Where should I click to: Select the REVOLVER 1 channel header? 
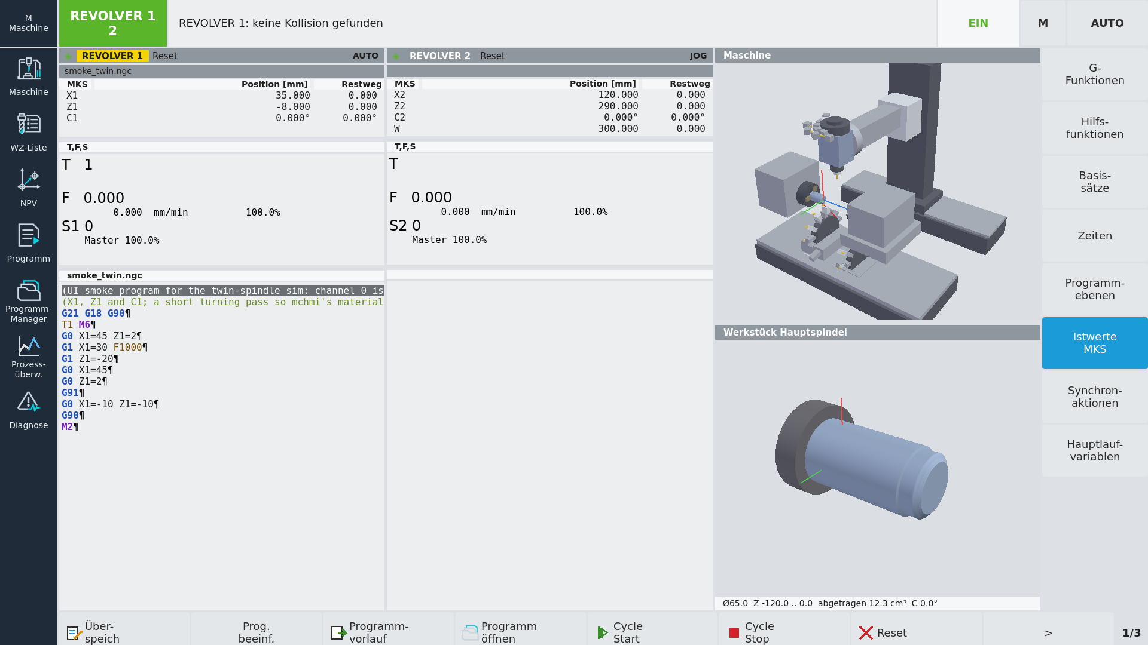pyautogui.click(x=222, y=56)
